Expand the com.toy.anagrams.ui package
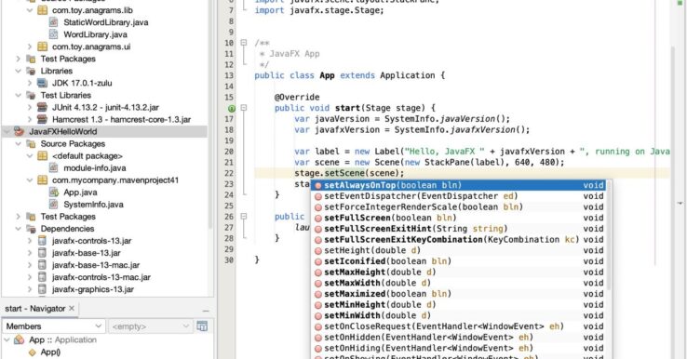The height and width of the screenshot is (359, 687). (30, 47)
